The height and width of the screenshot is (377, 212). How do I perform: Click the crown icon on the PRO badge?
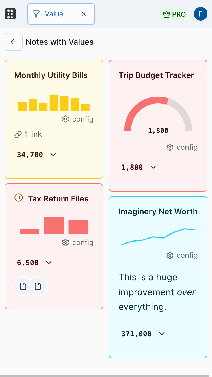(x=166, y=14)
